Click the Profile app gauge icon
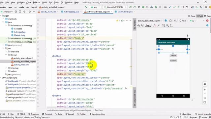The height and width of the screenshot is (119, 211). pyautogui.click(x=152, y=7)
